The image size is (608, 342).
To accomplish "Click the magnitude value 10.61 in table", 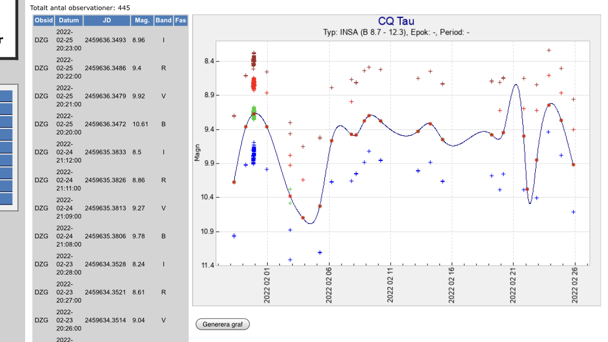I will pos(140,124).
